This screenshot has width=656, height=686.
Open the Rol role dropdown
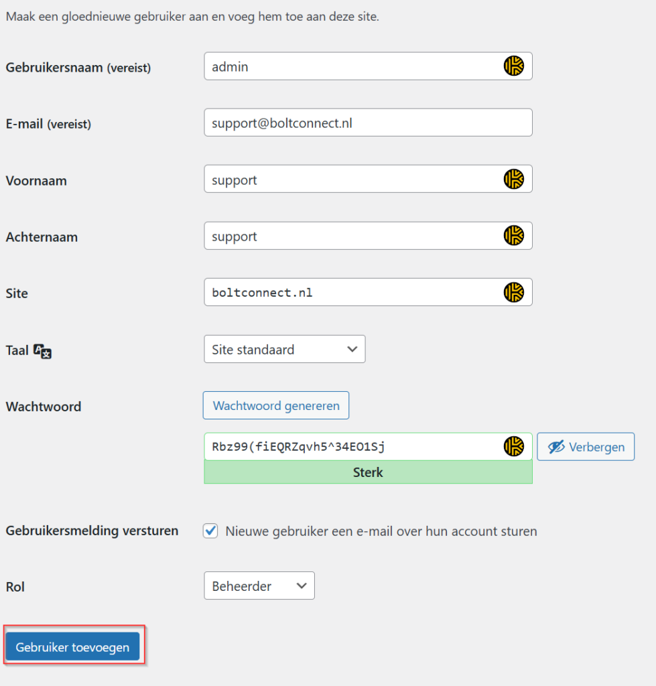[259, 586]
